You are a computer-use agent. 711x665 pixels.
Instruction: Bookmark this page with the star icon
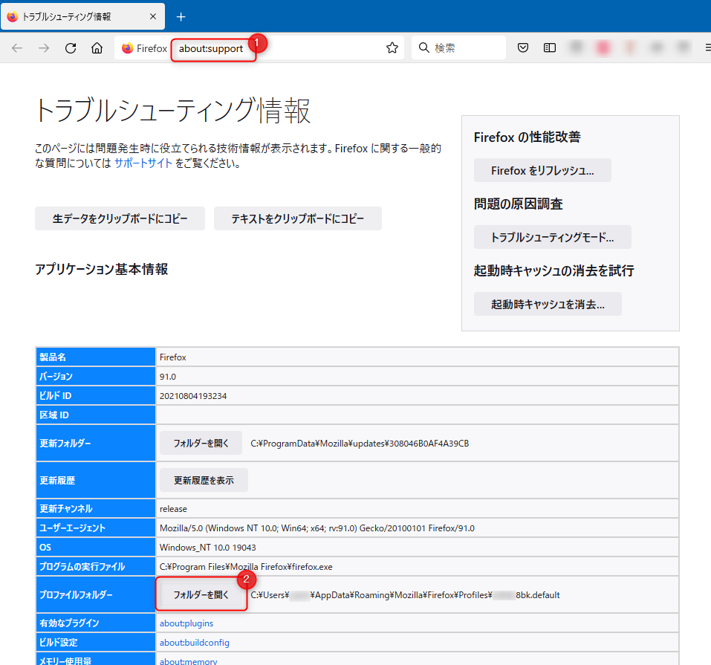click(392, 48)
